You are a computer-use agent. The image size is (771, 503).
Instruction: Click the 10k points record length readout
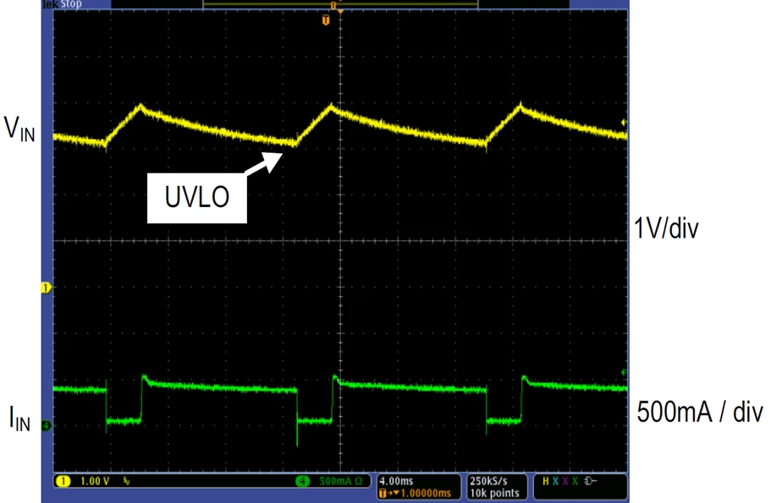coord(490,492)
